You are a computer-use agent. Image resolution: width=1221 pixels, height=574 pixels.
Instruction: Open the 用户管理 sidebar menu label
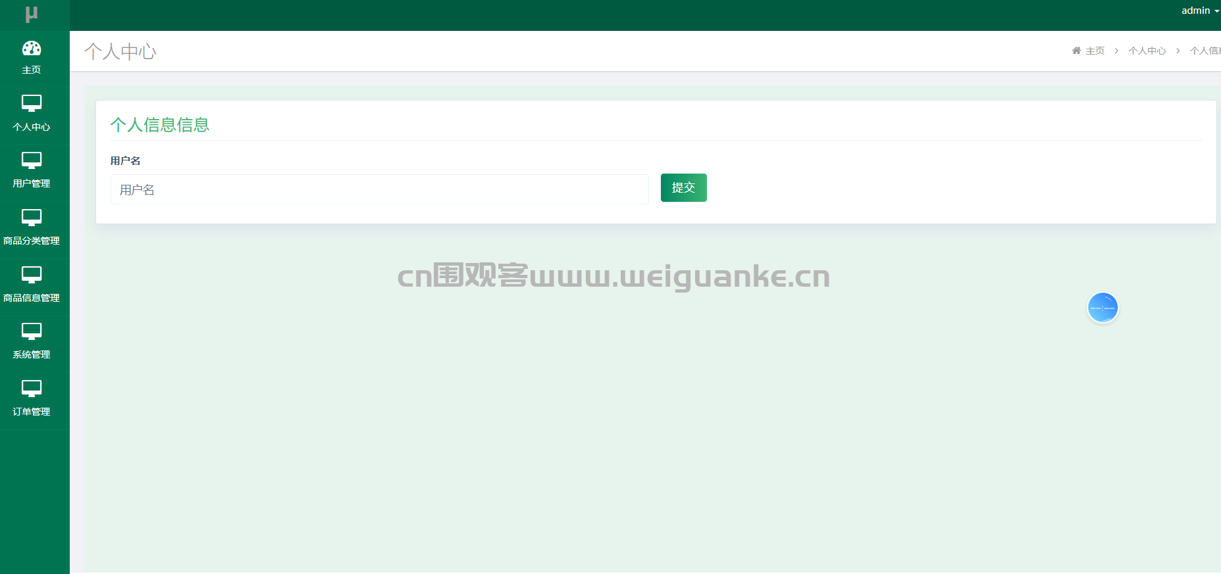click(32, 183)
